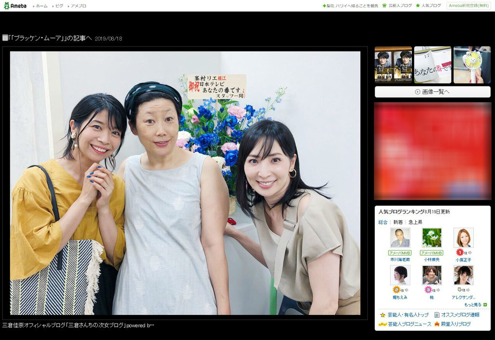
Task: Click the document icon beside オススメブログ速報
Action: tap(437, 313)
